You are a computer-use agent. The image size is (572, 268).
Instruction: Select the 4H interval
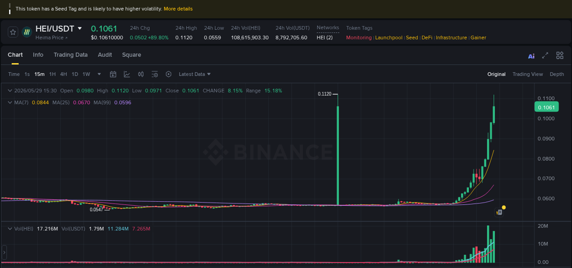64,74
